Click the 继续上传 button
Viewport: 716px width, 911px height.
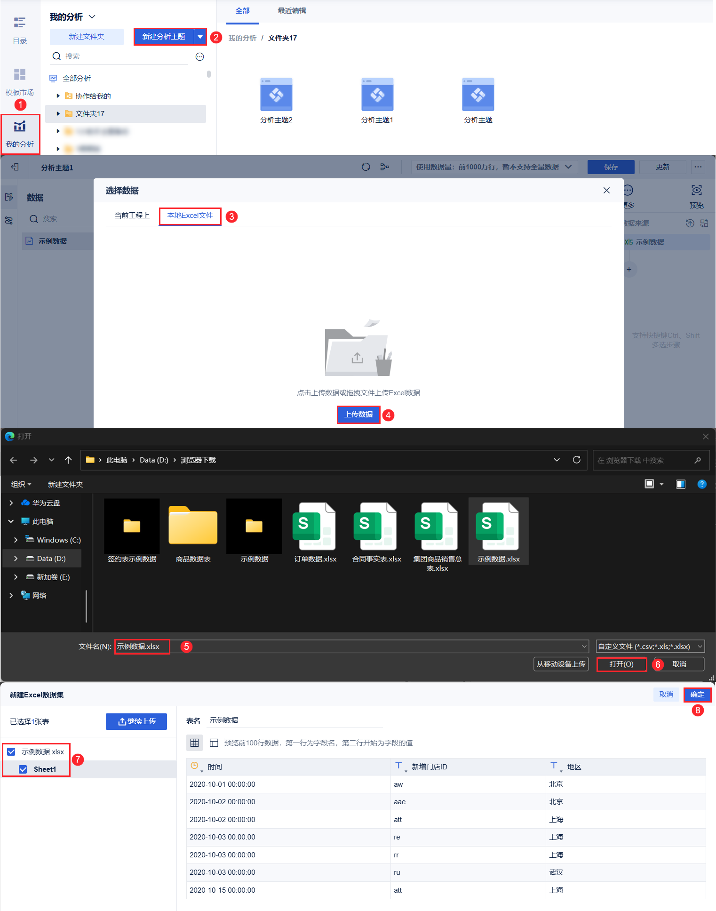click(136, 721)
